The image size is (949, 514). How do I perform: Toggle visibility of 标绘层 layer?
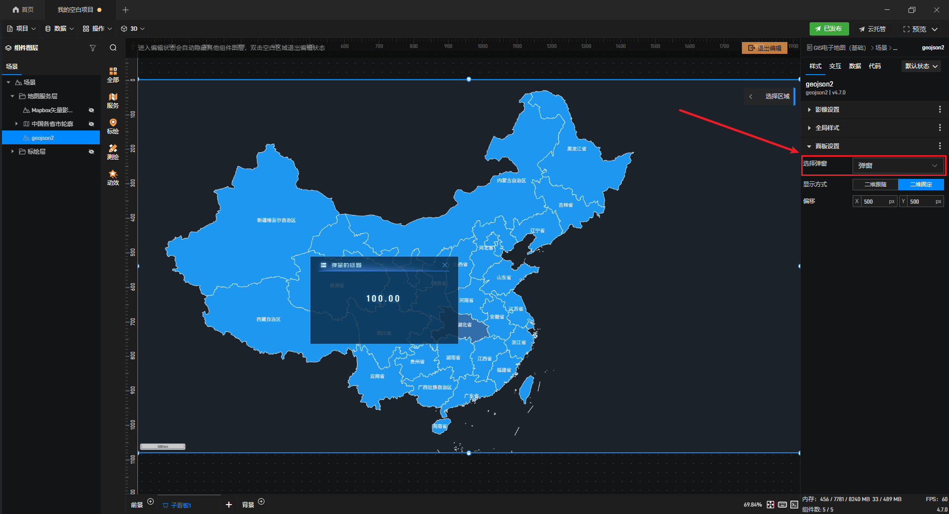click(91, 152)
